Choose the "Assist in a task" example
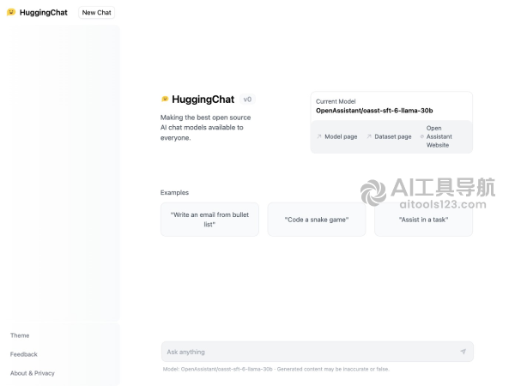This screenshot has height=386, width=515. 423,220
